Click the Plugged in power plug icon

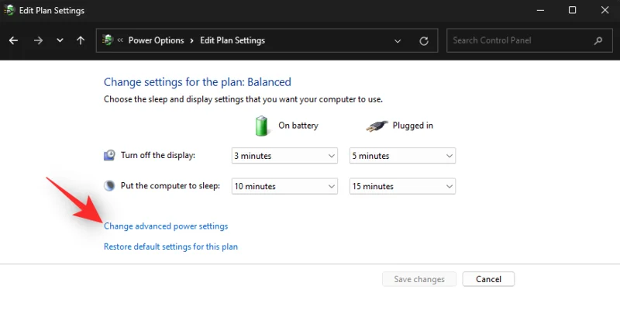(x=377, y=125)
